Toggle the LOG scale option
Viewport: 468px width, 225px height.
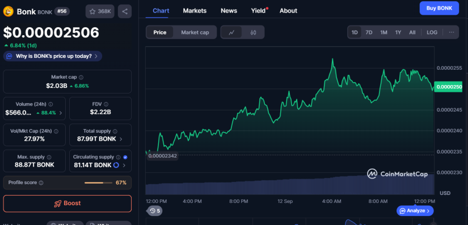pyautogui.click(x=432, y=32)
